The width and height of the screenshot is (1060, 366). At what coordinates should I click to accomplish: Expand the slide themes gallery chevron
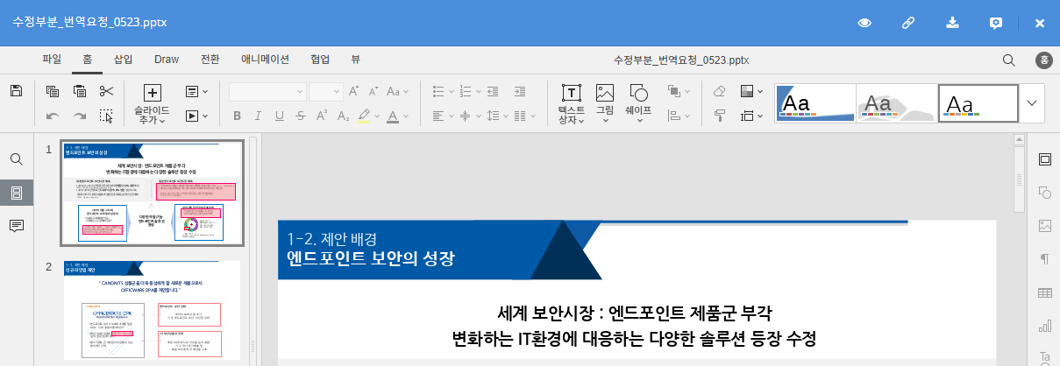[1031, 102]
